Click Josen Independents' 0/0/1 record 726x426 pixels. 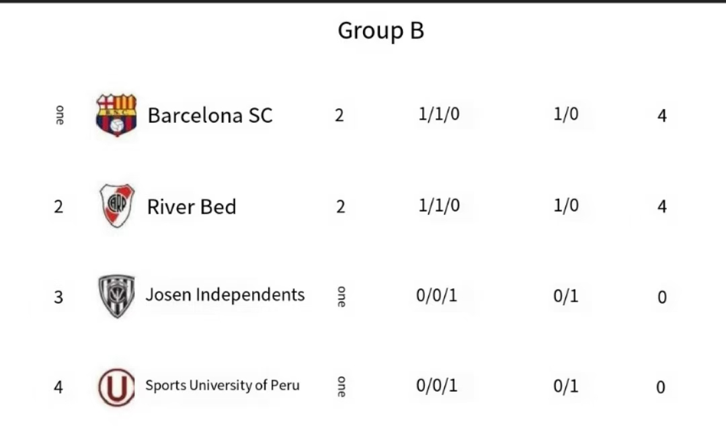pyautogui.click(x=437, y=296)
